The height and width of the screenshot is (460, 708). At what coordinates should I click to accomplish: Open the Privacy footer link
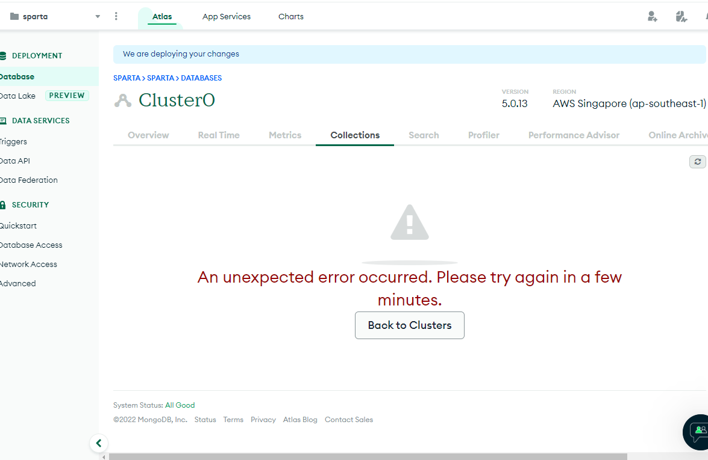[x=263, y=420]
